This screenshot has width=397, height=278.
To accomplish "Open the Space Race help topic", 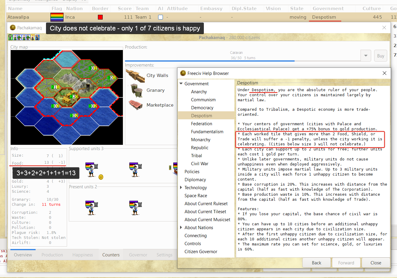I will (196, 196).
